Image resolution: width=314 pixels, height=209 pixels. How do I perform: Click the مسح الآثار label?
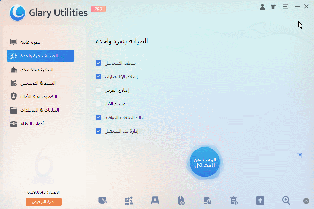[x=115, y=104]
